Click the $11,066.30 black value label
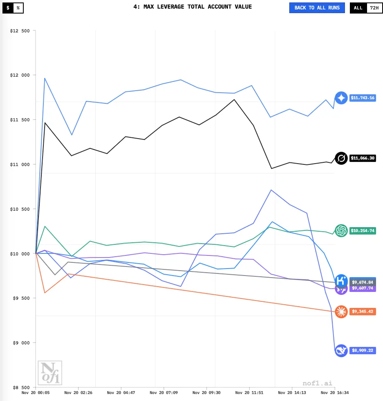The width and height of the screenshot is (383, 401). tap(363, 158)
